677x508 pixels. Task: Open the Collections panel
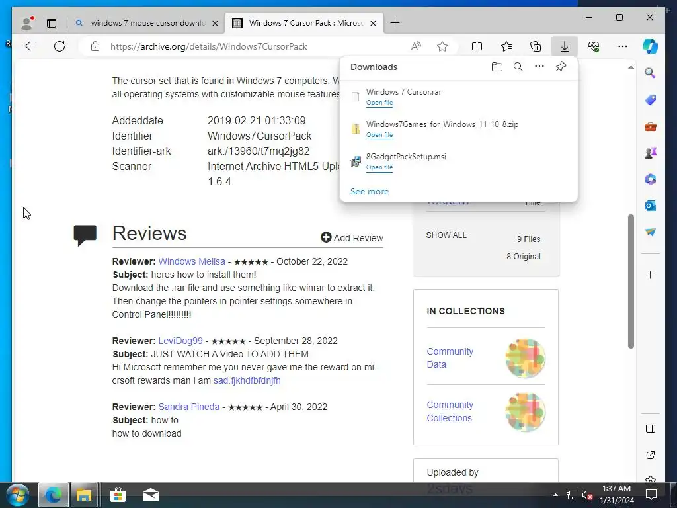coord(536,46)
